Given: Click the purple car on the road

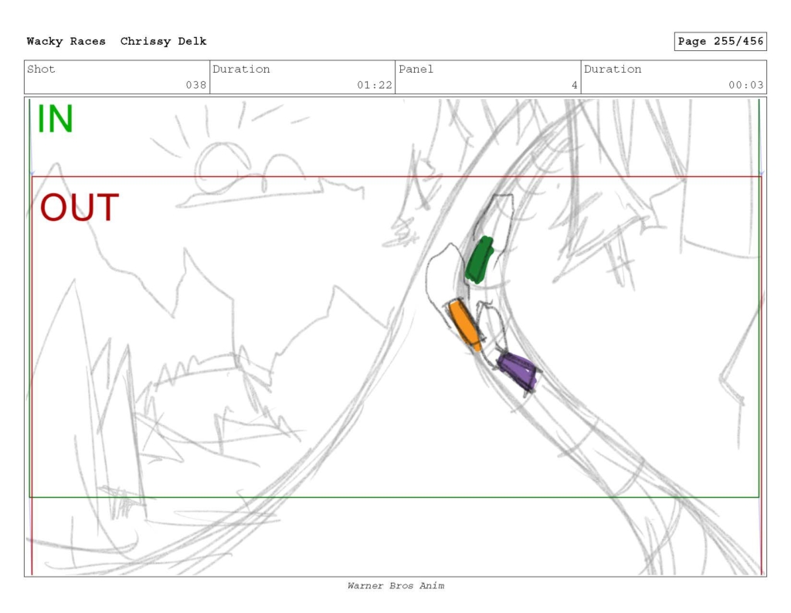Looking at the screenshot, I should click(517, 370).
